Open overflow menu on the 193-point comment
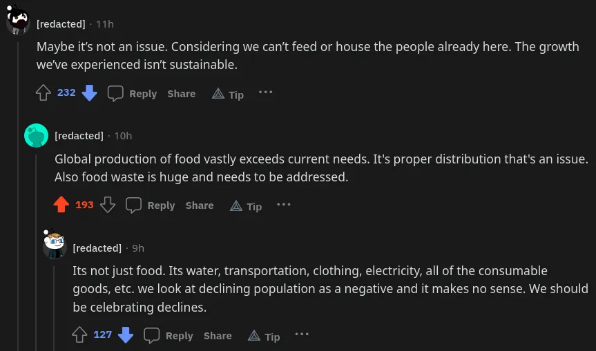 pyautogui.click(x=284, y=204)
